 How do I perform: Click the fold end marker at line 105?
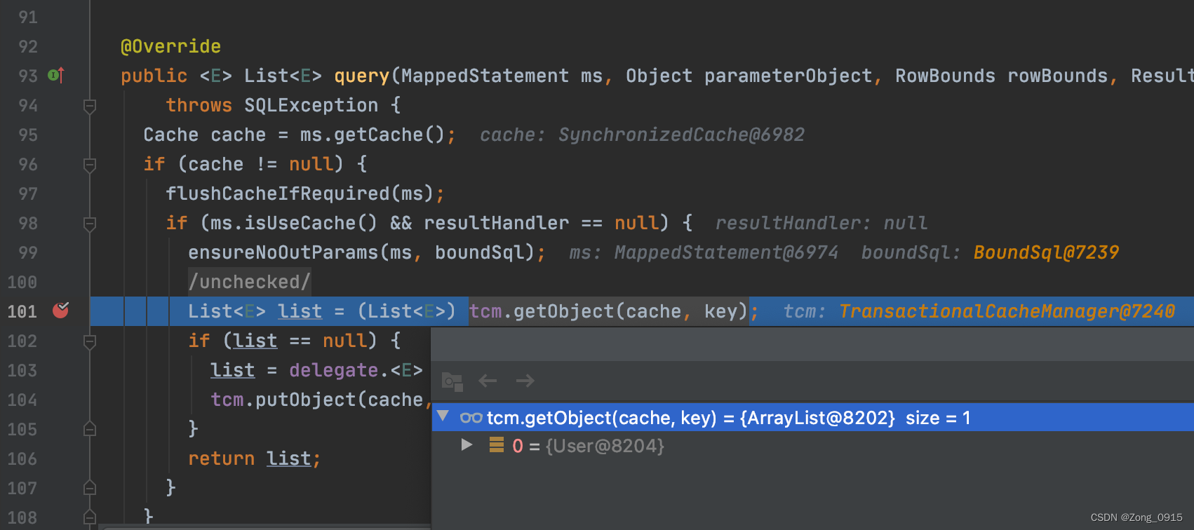click(90, 429)
